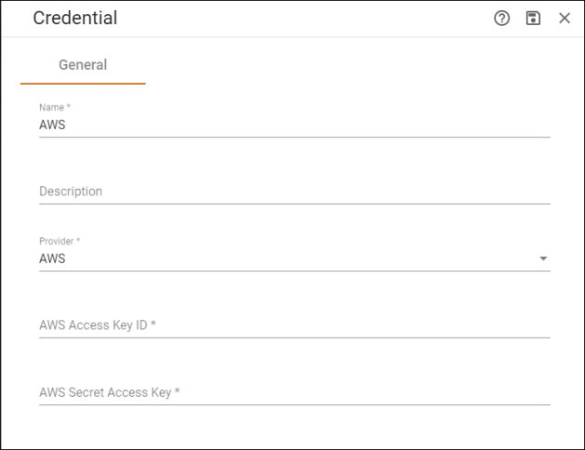Switch to the General tab
Viewport: 585px width, 450px height.
point(83,65)
